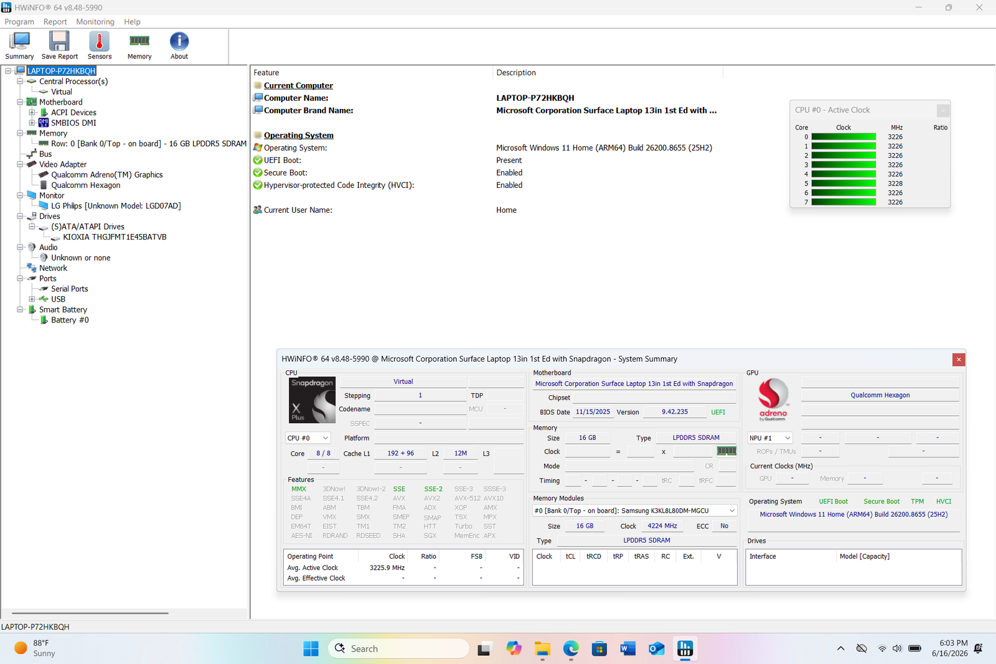This screenshot has height=664, width=996.
Task: Click the Microsoft Corporation Surface Laptop motherboard link
Action: point(634,384)
